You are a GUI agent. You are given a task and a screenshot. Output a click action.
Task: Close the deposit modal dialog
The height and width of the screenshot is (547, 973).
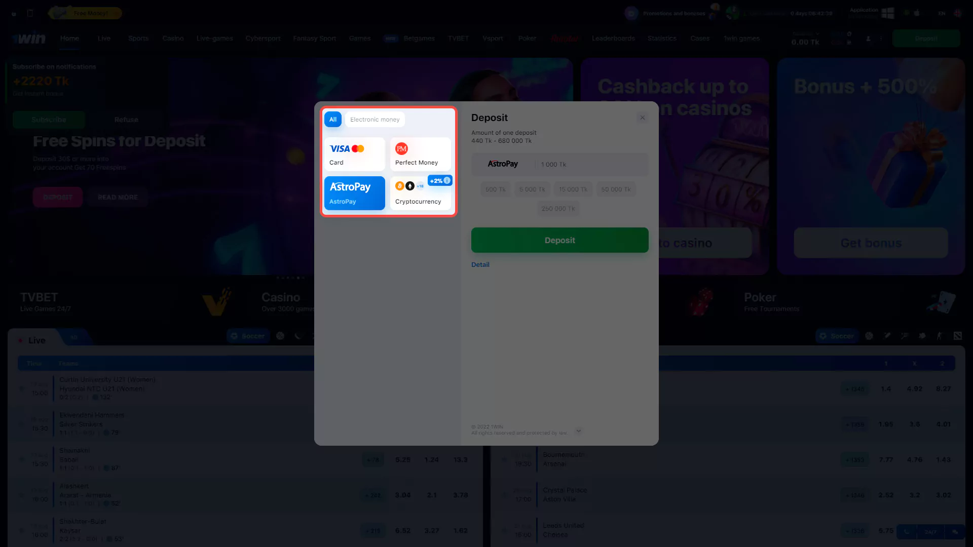642,118
